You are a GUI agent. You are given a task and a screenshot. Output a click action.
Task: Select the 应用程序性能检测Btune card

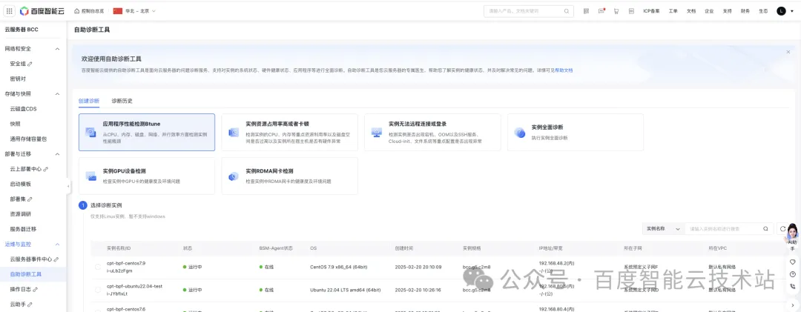pos(147,132)
